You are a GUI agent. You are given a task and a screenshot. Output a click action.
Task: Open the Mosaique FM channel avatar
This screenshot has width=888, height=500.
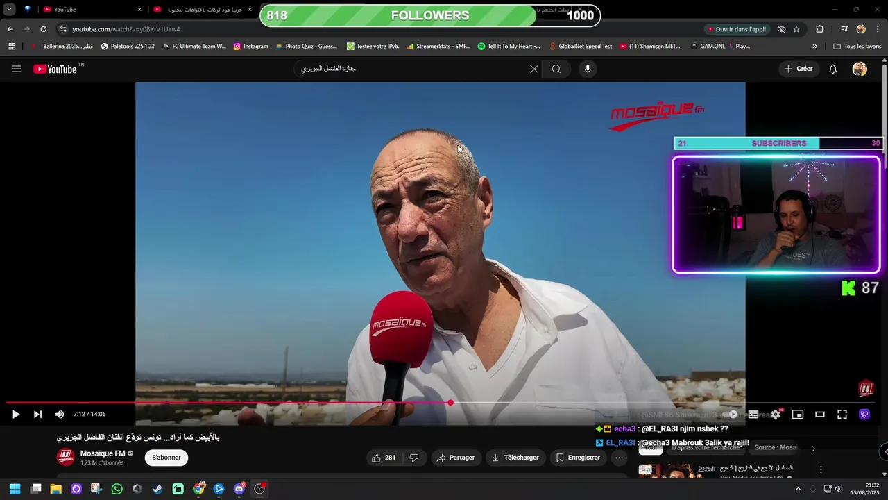pyautogui.click(x=65, y=457)
